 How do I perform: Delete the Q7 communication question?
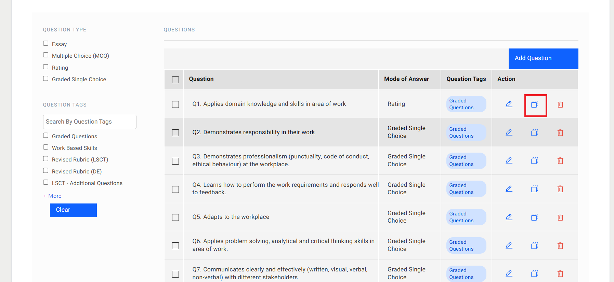(x=560, y=273)
